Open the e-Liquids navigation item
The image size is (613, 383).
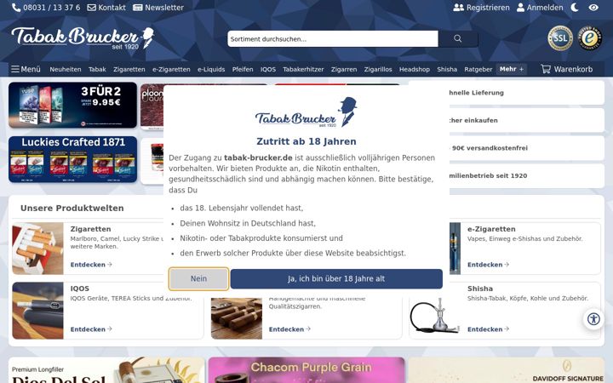(x=211, y=69)
